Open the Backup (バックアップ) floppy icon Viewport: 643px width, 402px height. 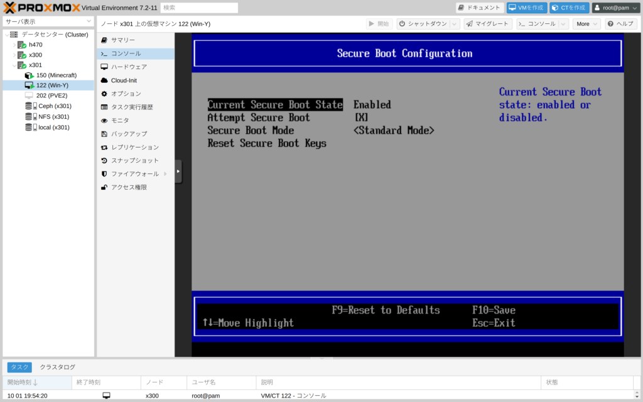point(104,134)
